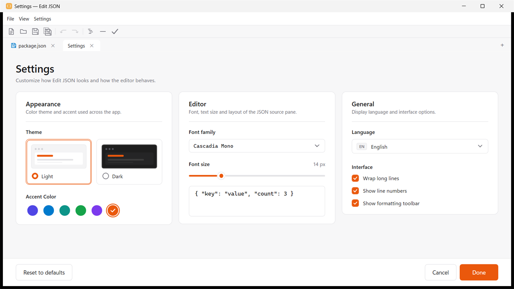Select the green accent color swatch

click(x=81, y=210)
